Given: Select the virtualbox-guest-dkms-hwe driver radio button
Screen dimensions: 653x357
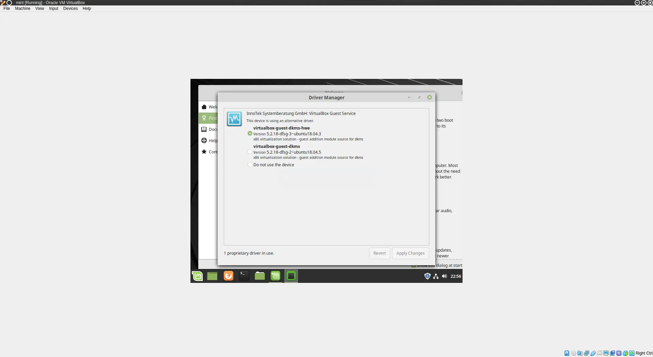Looking at the screenshot, I should pyautogui.click(x=250, y=134).
